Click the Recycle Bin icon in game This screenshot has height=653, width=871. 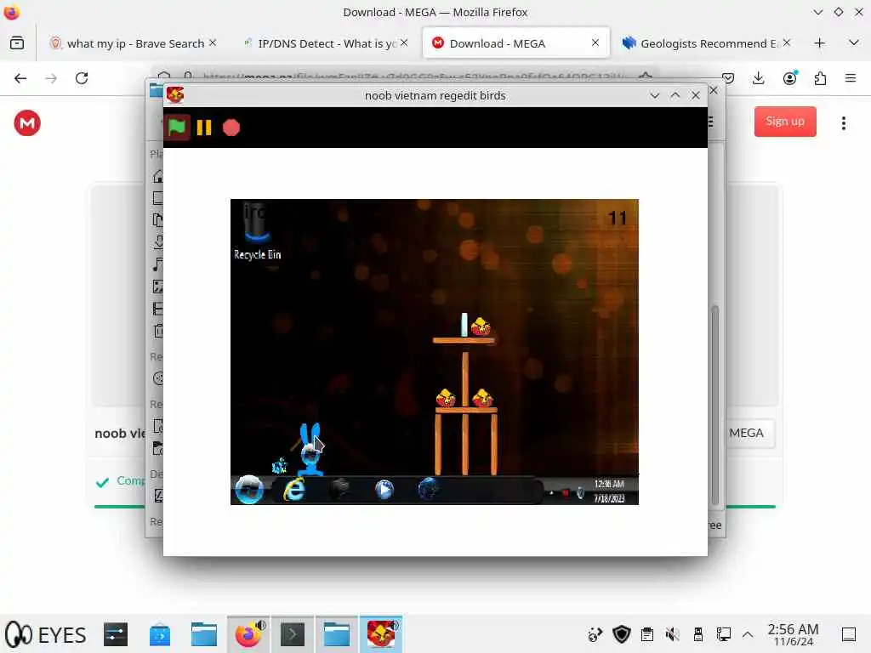point(257,231)
